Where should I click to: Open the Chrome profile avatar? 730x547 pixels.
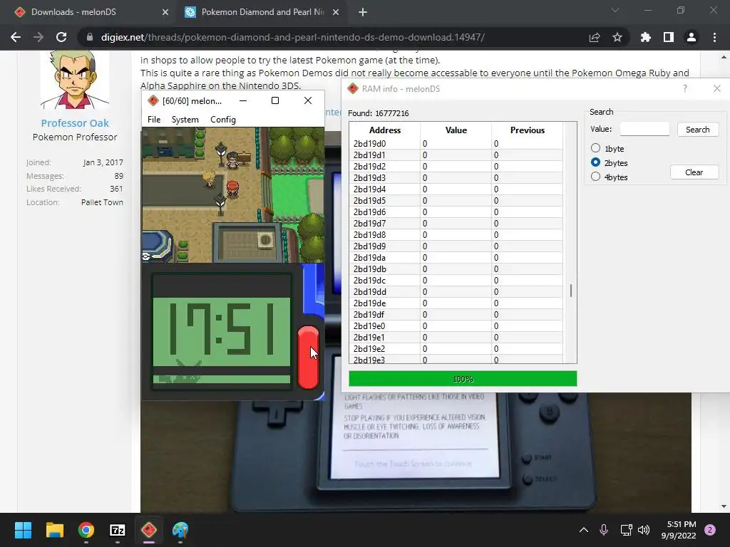[x=692, y=37]
